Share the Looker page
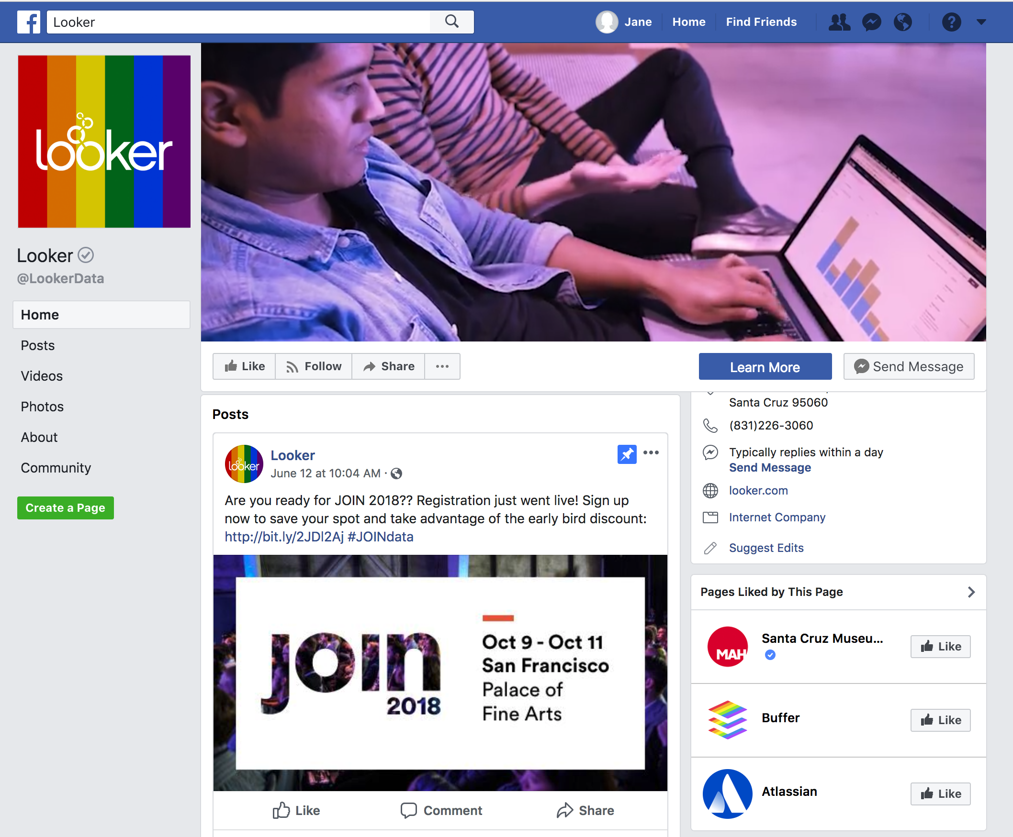This screenshot has width=1013, height=837. 388,366
